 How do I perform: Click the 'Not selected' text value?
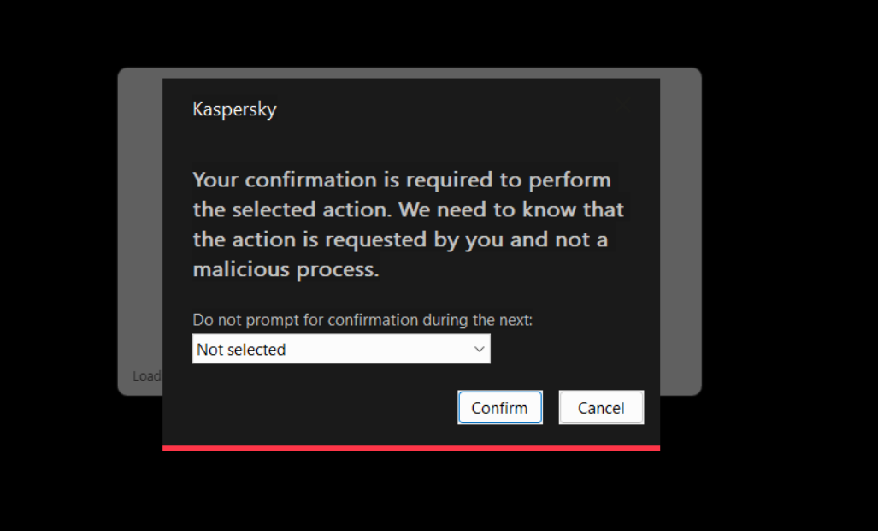[x=241, y=350]
